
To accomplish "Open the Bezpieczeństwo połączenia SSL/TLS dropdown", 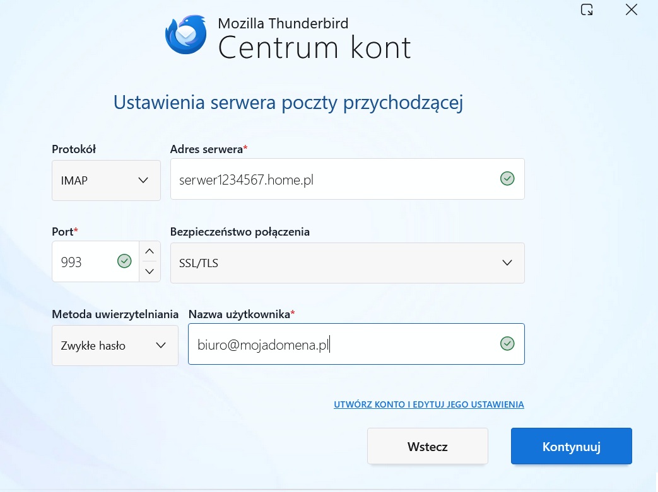I will click(347, 263).
